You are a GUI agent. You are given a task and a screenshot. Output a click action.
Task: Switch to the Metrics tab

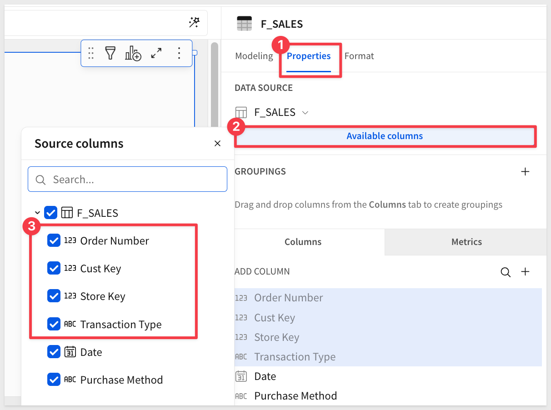[x=466, y=242]
